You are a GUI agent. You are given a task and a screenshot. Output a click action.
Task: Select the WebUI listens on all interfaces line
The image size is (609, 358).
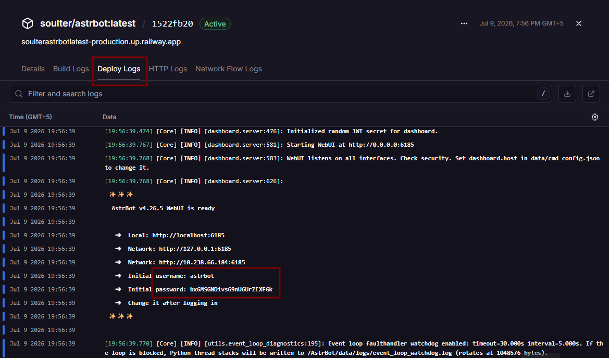tap(304, 163)
